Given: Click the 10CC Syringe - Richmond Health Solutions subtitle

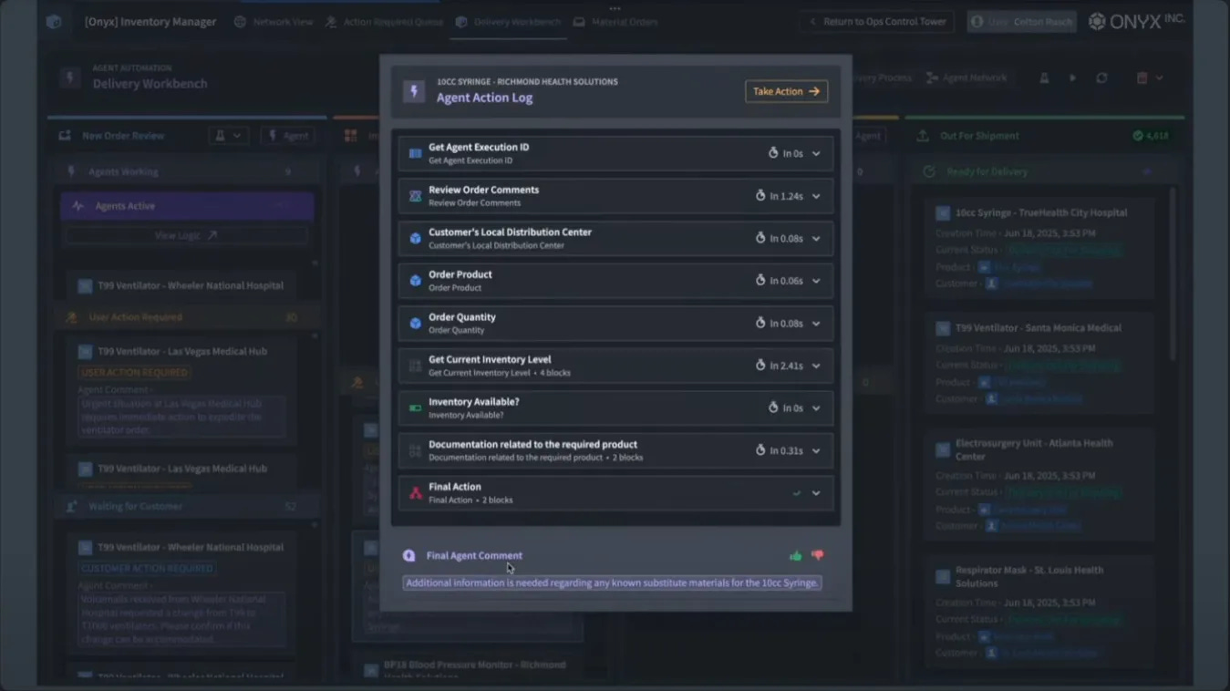Looking at the screenshot, I should 527,81.
